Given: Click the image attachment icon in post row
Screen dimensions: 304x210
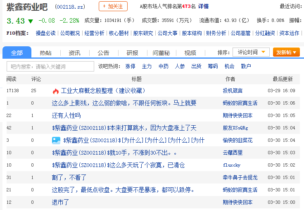Looking at the screenshot, I should [x=56, y=140].
